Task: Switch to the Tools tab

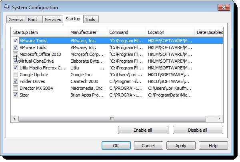Action: coord(90,20)
